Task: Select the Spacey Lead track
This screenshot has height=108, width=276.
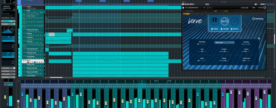Action: (x=31, y=64)
